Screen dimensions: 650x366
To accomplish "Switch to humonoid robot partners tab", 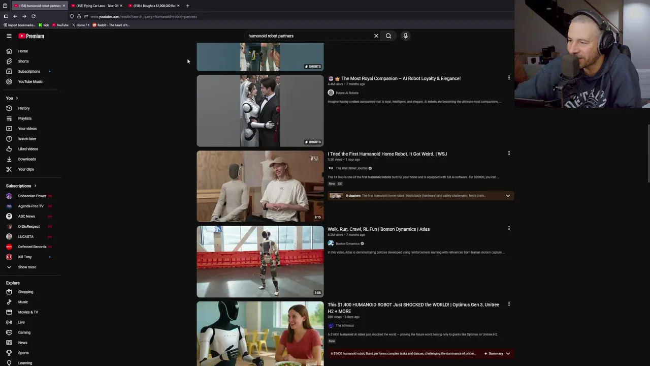I will pos(40,6).
